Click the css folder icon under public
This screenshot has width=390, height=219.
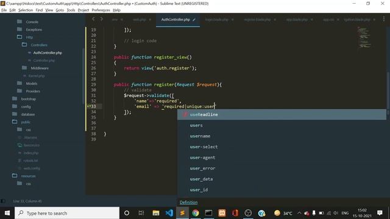point(19,130)
